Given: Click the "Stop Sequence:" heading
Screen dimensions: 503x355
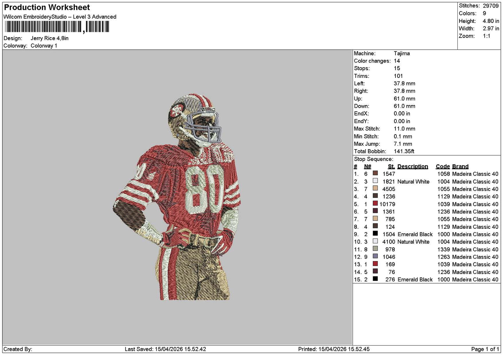Looking at the screenshot, I should [374, 159].
